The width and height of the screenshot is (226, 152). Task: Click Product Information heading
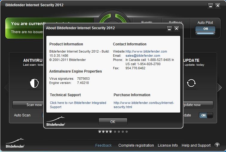[x=66, y=44]
